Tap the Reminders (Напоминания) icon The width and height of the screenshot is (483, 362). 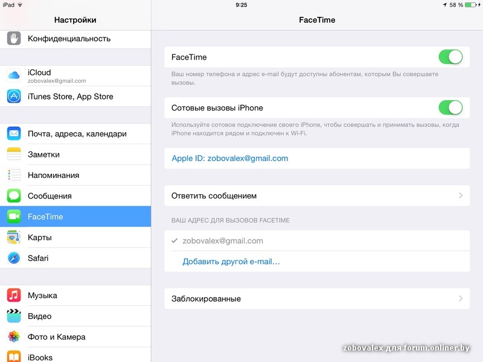click(x=14, y=175)
